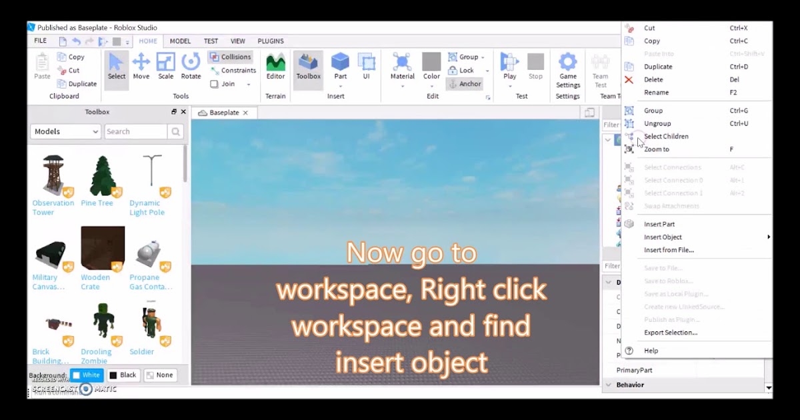Switch to the VIEW ribbon tab

tap(238, 41)
